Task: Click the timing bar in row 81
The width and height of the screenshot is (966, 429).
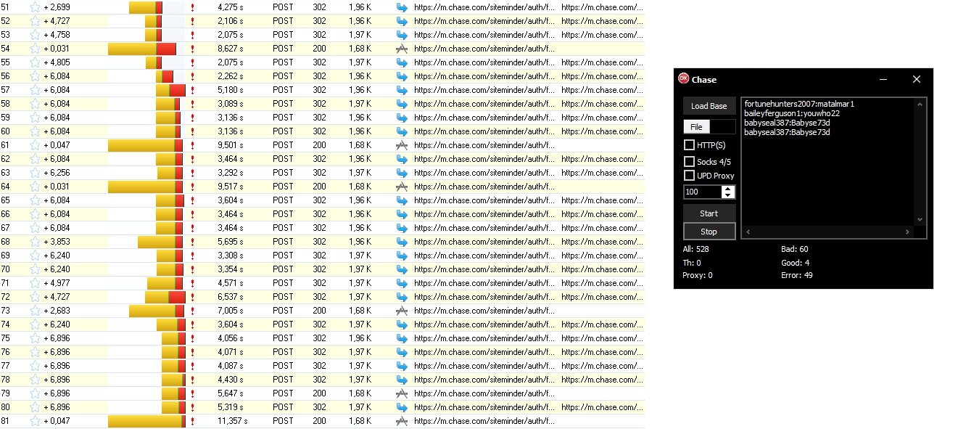Action: 146,421
